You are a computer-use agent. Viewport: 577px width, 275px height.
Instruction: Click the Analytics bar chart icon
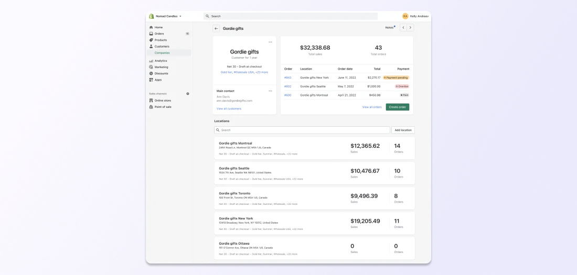[x=151, y=61]
